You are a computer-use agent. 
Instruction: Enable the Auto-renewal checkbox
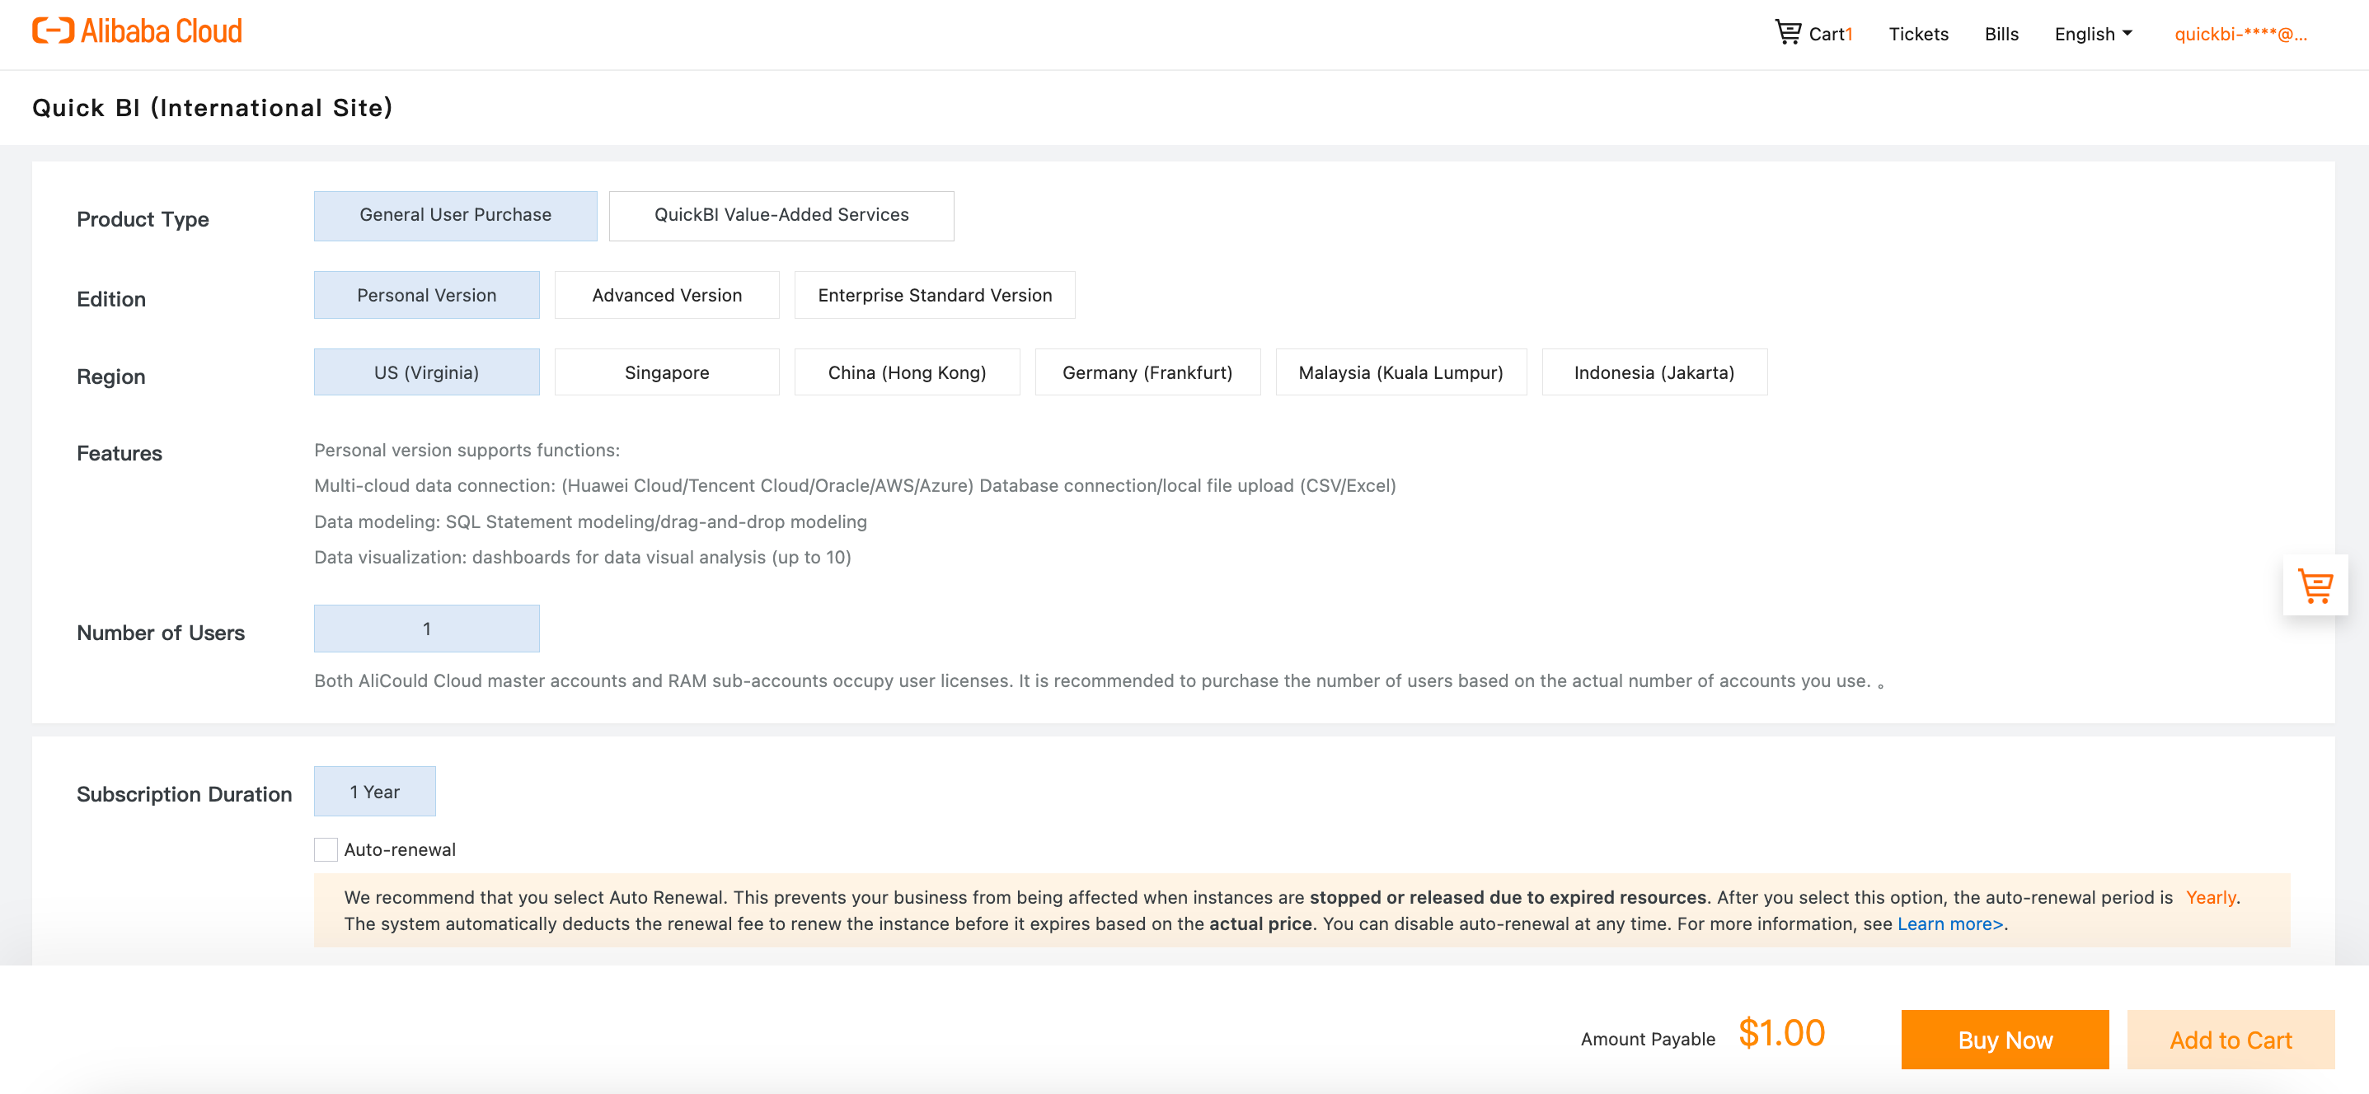coord(326,849)
